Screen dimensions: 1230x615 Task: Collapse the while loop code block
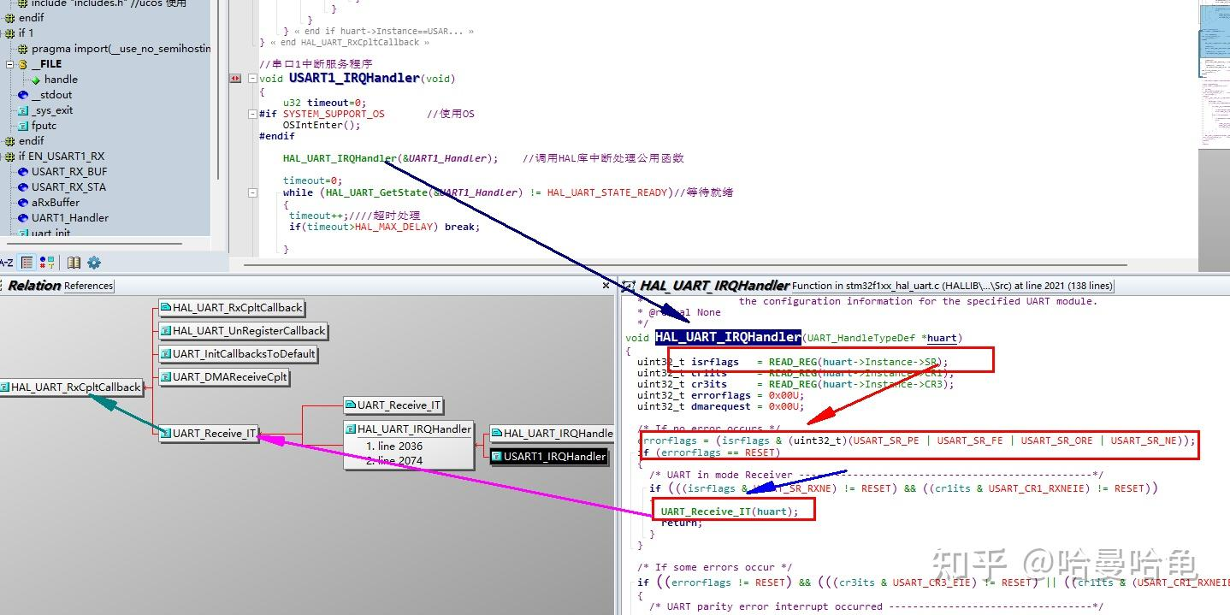point(252,193)
